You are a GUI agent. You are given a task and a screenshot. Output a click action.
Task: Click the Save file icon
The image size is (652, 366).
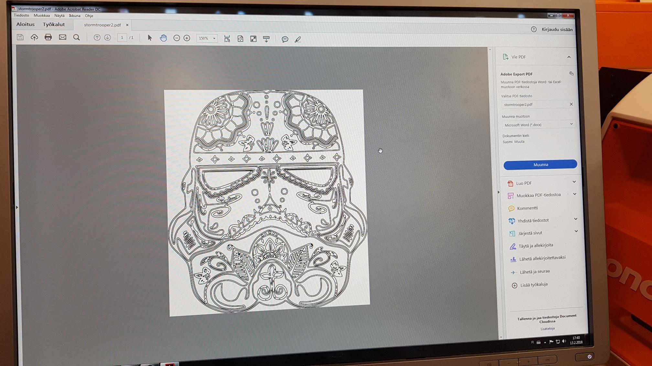click(20, 37)
